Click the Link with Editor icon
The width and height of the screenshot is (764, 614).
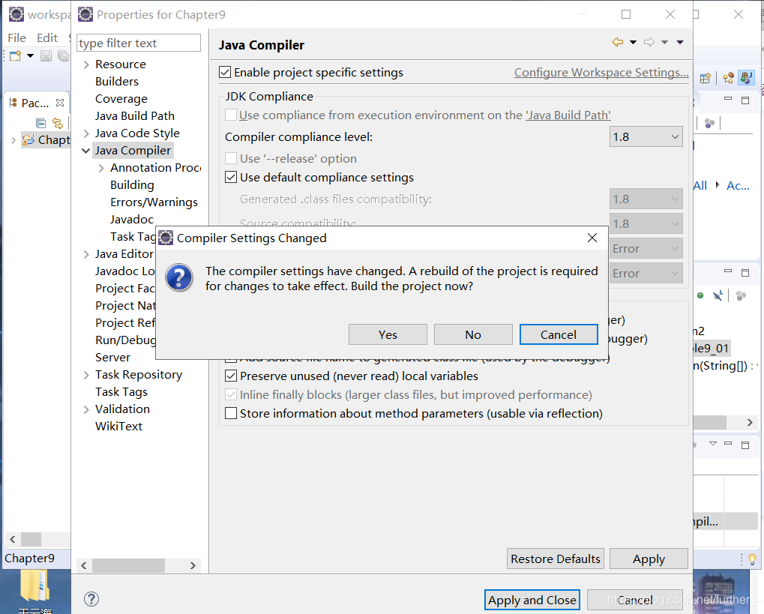click(59, 123)
